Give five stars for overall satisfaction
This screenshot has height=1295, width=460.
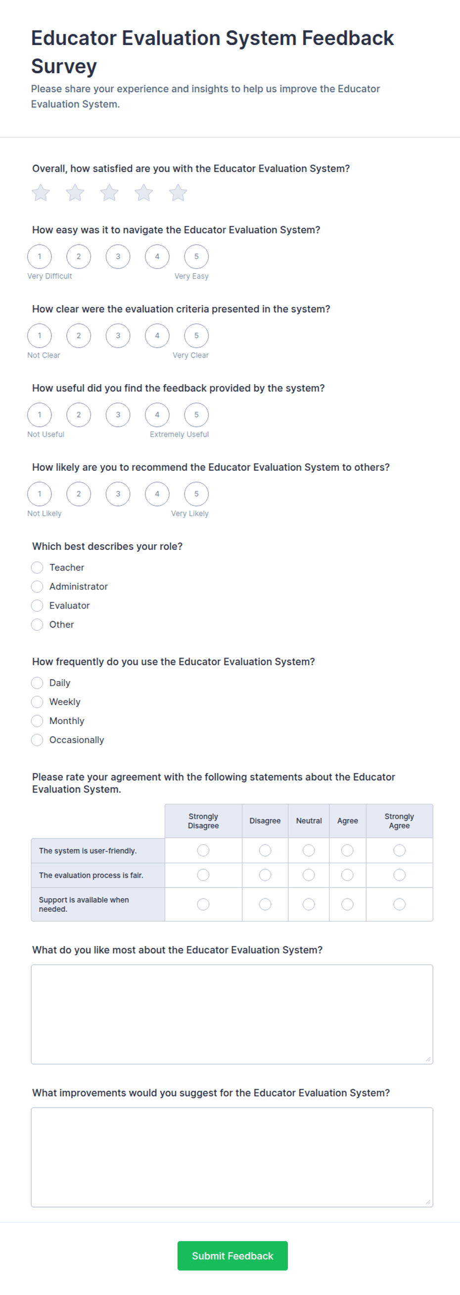178,192
